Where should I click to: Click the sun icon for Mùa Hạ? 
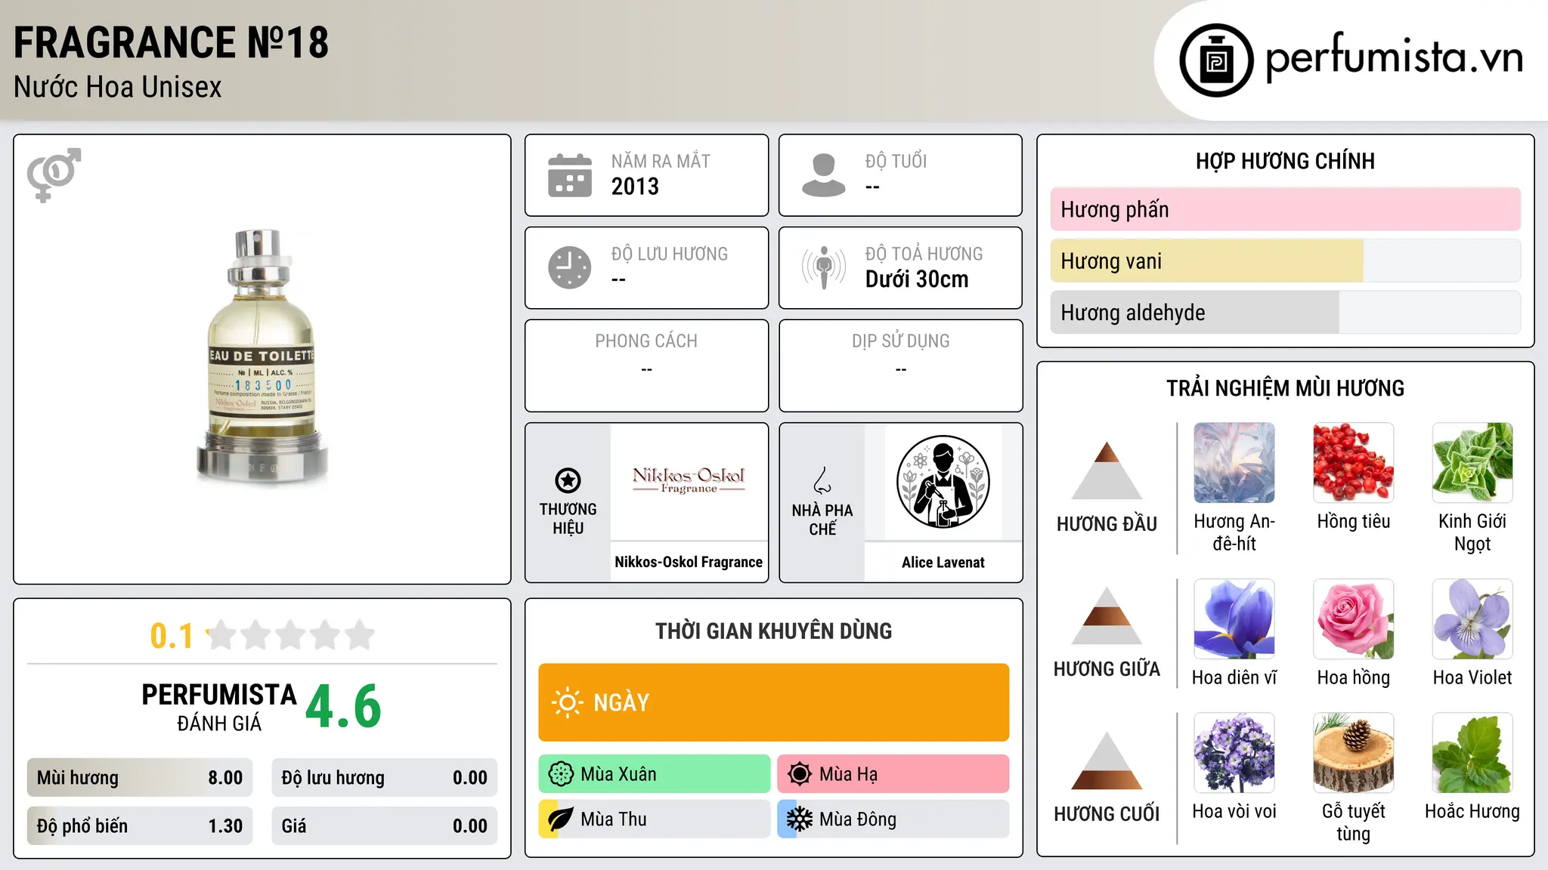(800, 774)
